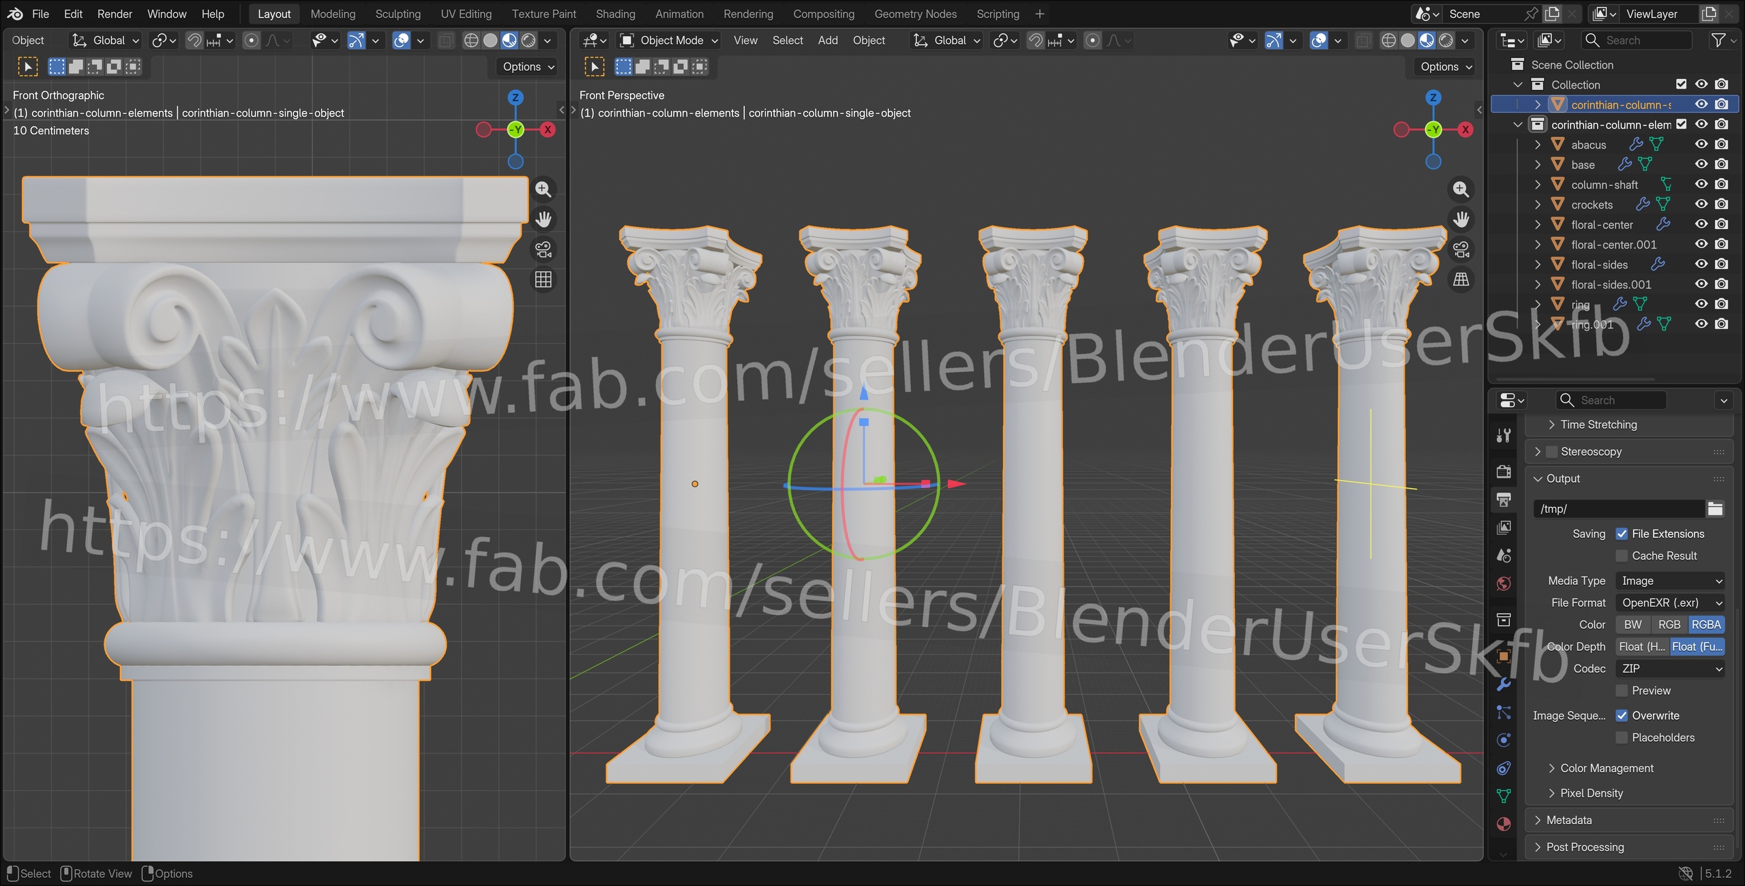Open Media Type dropdown
This screenshot has width=1745, height=886.
pyautogui.click(x=1670, y=581)
